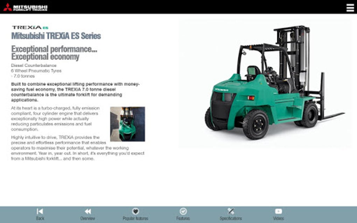Select 'Exceptional performance...' headline text

click(54, 49)
